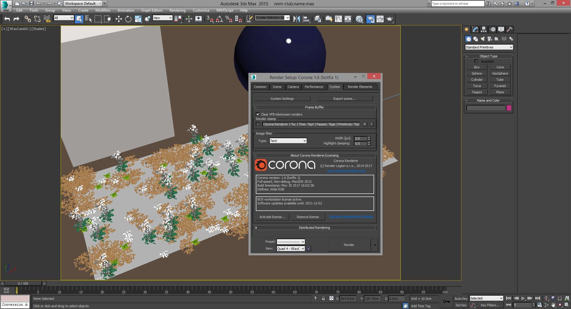The width and height of the screenshot is (571, 309).
Task: Choose the Select and Rotate tool
Action: (x=128, y=19)
